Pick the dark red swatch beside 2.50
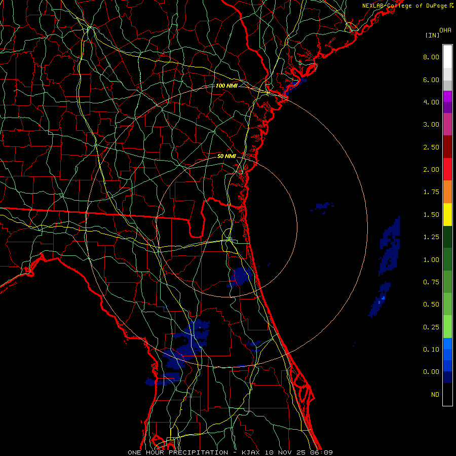Screen dimensions: 456x456 (447, 147)
